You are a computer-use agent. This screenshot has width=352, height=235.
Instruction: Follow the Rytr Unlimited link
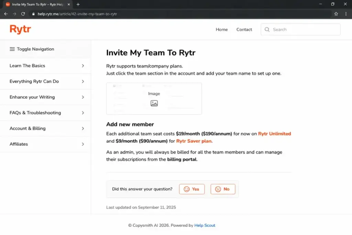(x=274, y=134)
